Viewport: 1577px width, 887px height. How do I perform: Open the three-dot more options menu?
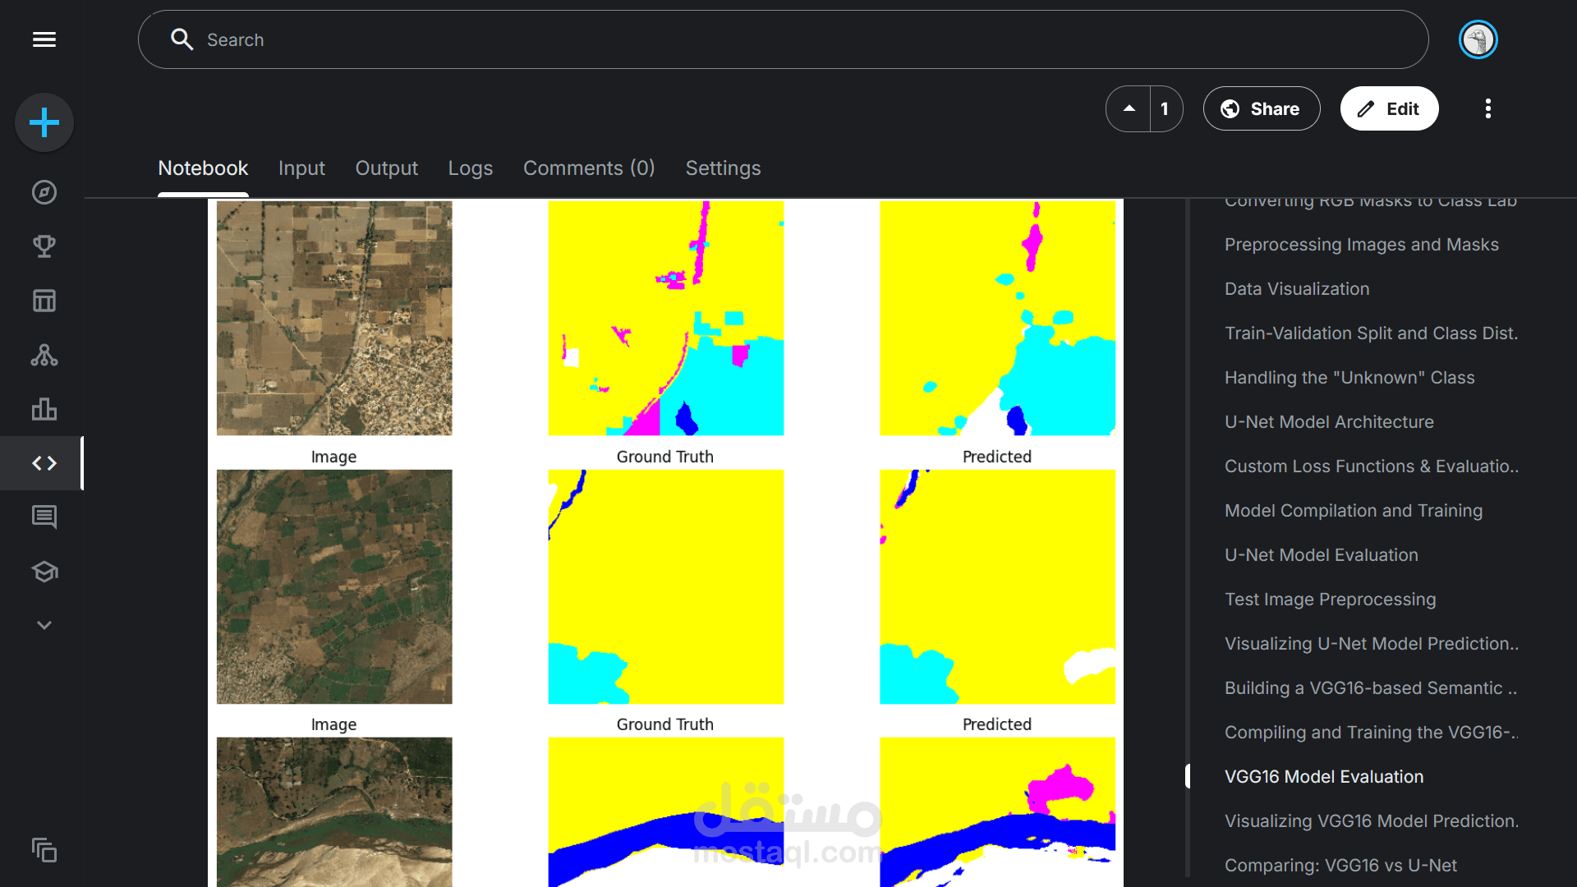tap(1487, 108)
